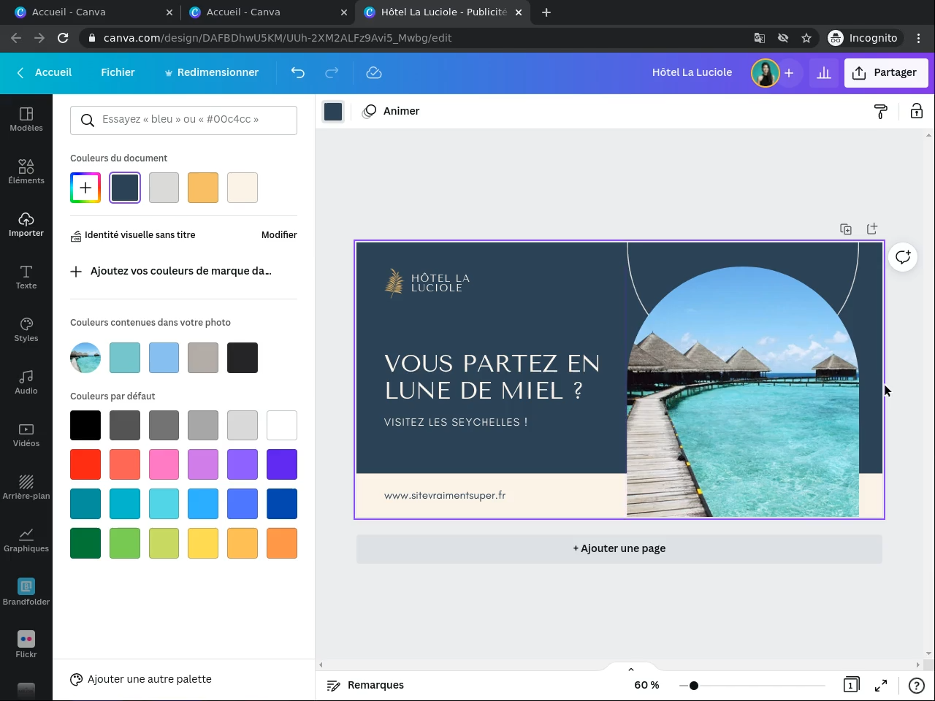Open the Fichier menu
This screenshot has height=701, width=935.
(118, 72)
